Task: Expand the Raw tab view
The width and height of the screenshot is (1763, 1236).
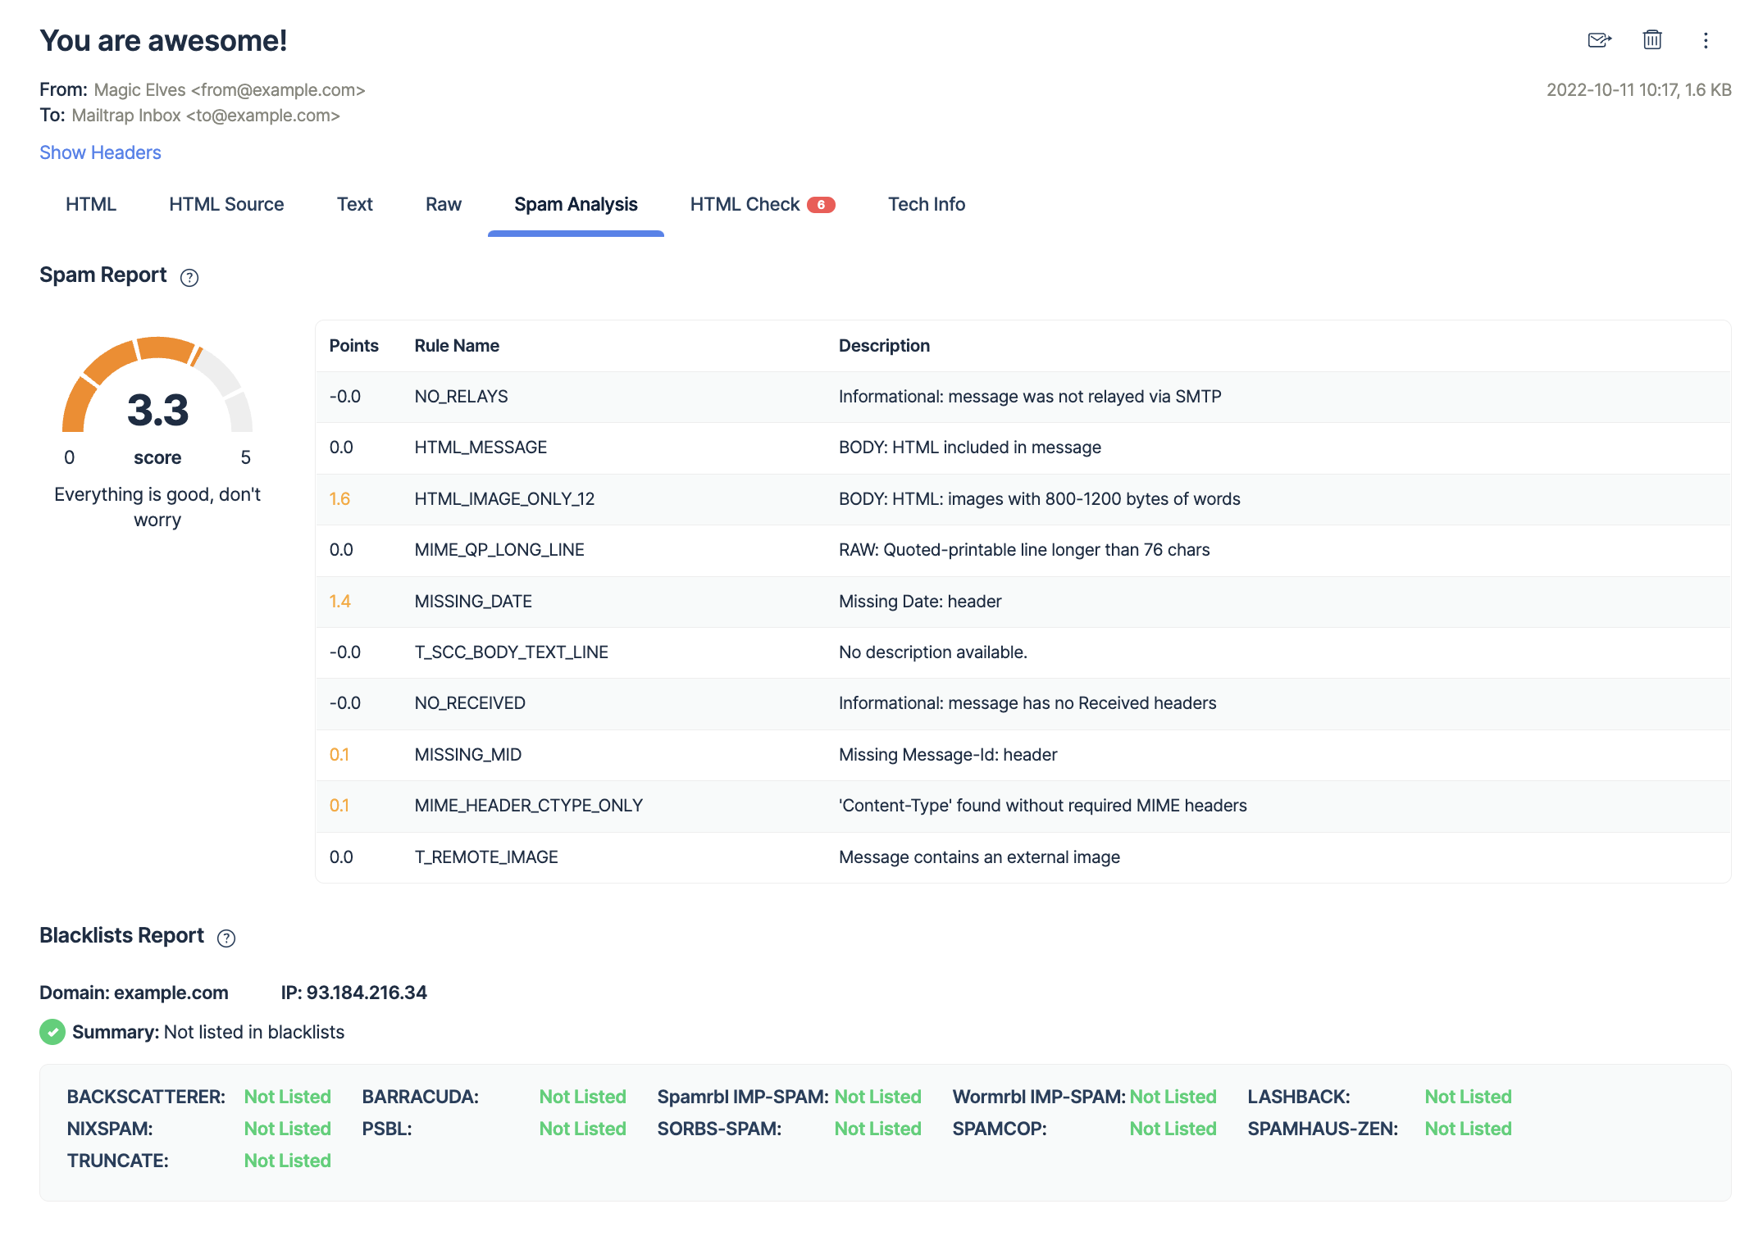Action: (x=442, y=205)
